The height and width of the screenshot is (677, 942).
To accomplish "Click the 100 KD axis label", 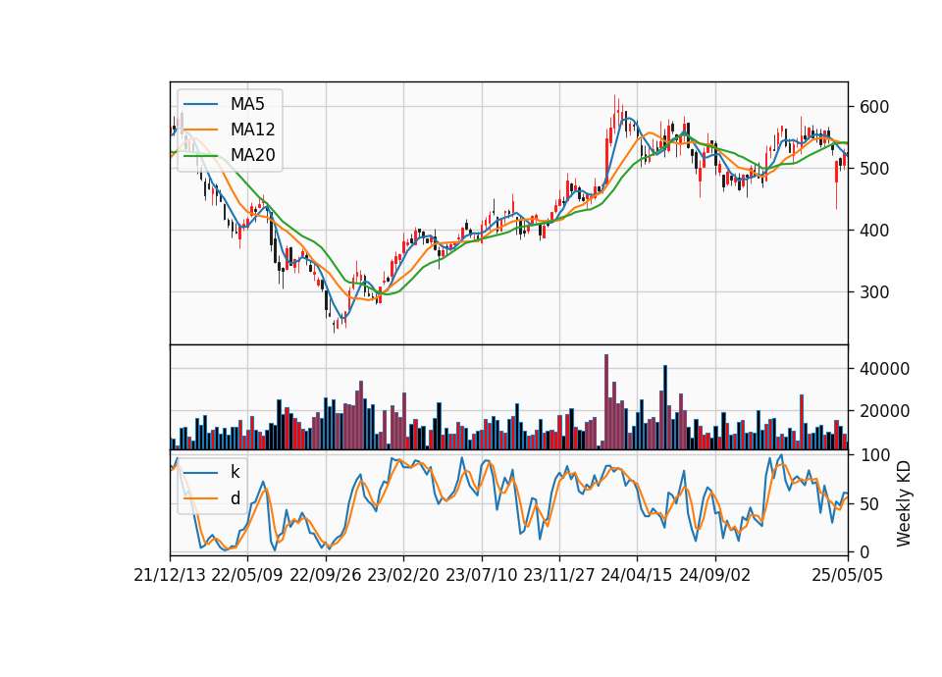I will pos(874,455).
